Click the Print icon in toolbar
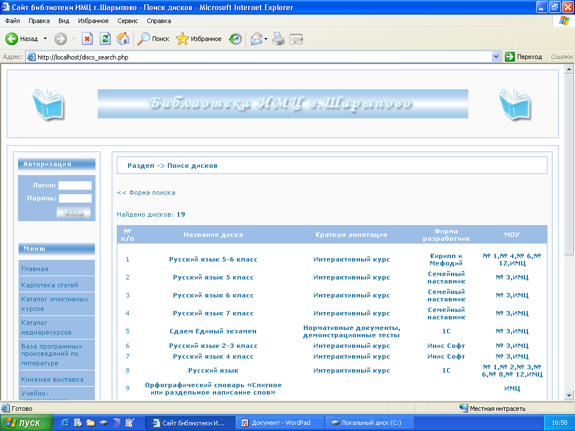Screen dimensions: 575x431 coord(279,39)
